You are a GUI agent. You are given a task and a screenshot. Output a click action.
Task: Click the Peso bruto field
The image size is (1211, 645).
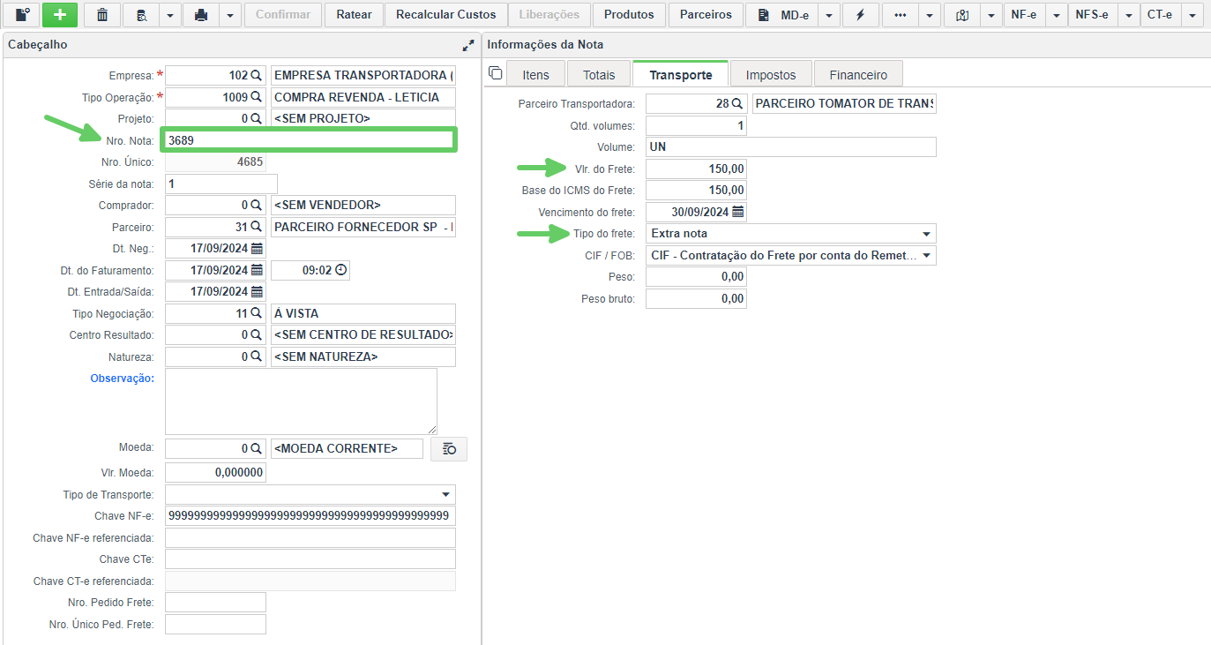click(697, 298)
